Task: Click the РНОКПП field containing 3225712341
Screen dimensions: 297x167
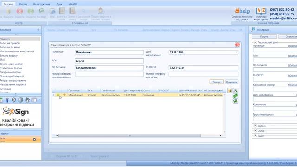Action: coord(203,68)
